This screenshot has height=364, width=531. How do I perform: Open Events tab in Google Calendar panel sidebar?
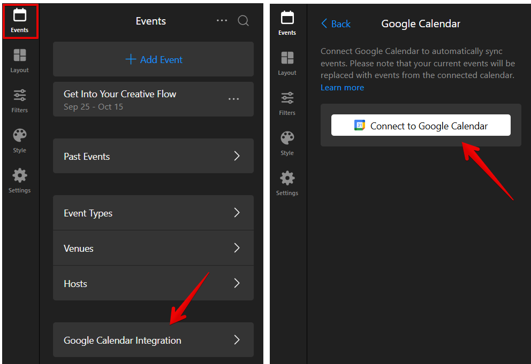(287, 24)
